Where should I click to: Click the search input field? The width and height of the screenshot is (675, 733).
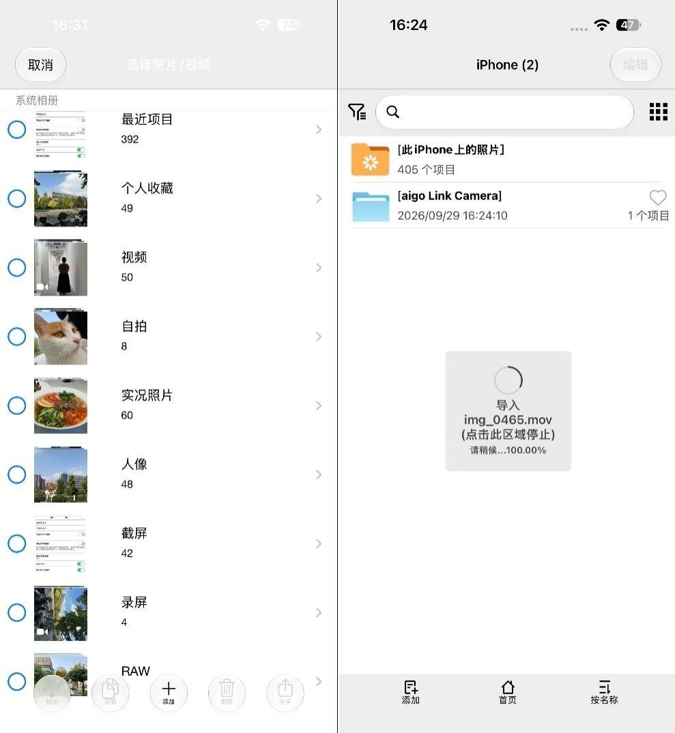(x=504, y=112)
